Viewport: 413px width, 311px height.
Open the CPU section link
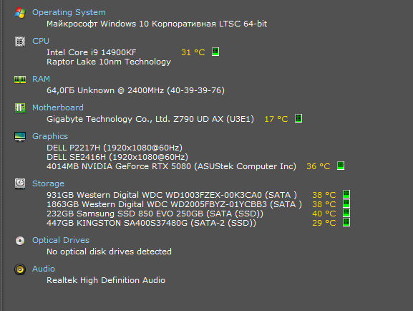[41, 41]
